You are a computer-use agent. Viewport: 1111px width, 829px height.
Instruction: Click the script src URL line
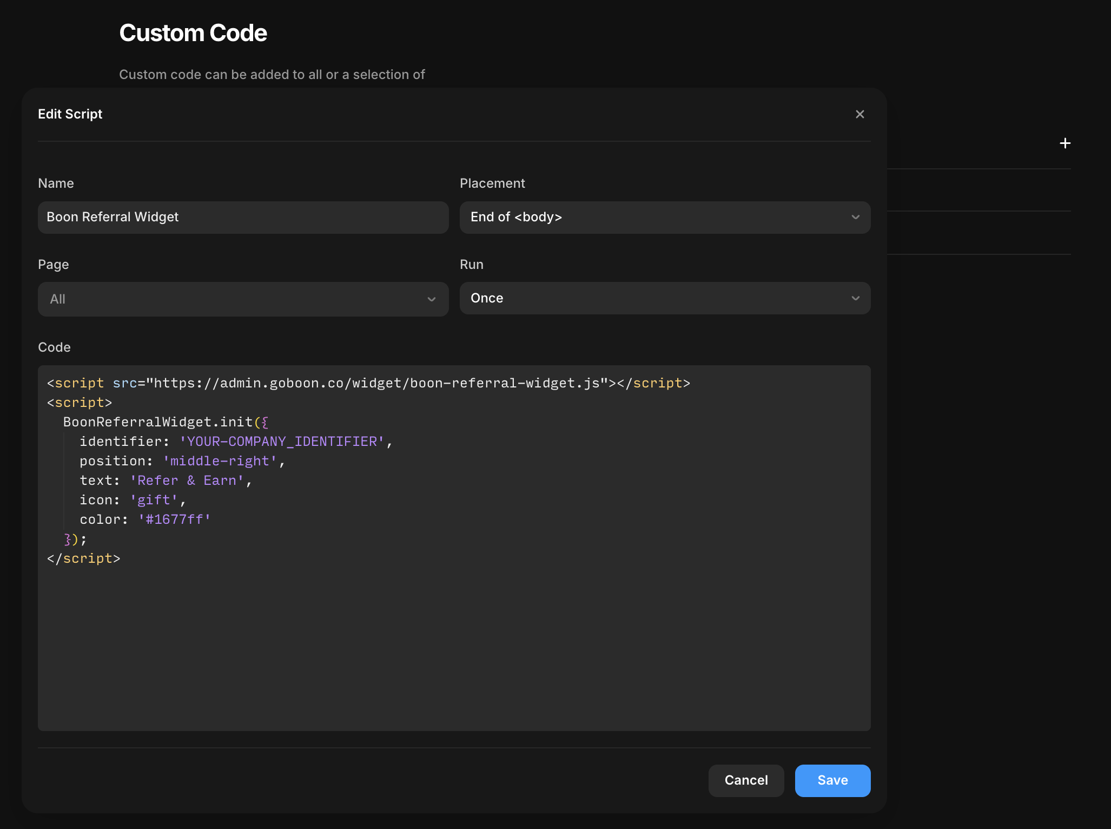tap(368, 383)
